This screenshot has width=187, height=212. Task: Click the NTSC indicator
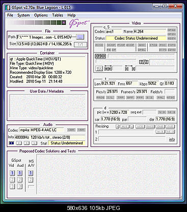pyautogui.click(x=171, y=98)
